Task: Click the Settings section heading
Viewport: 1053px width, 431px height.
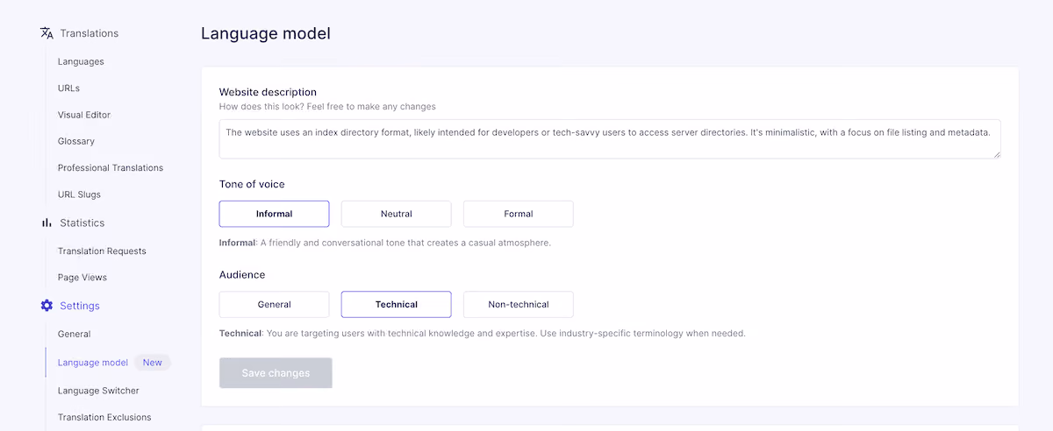Action: [80, 306]
